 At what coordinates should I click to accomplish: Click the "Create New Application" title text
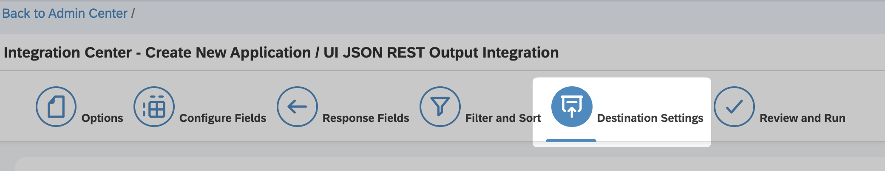[x=228, y=52]
